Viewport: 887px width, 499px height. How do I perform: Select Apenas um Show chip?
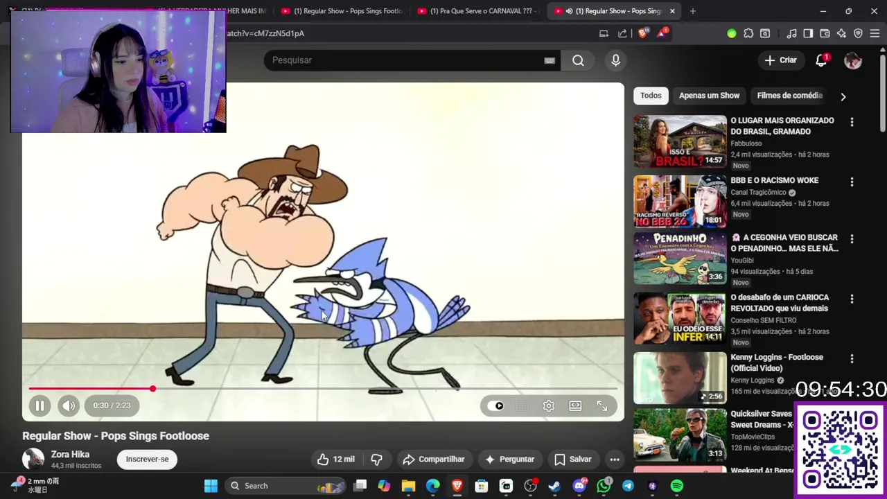[709, 96]
